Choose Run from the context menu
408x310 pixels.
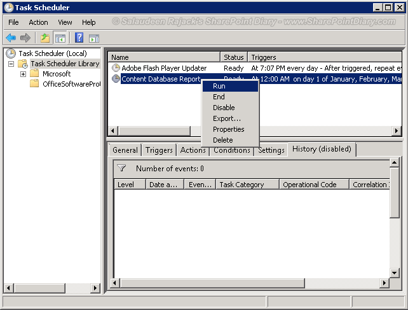click(230, 86)
